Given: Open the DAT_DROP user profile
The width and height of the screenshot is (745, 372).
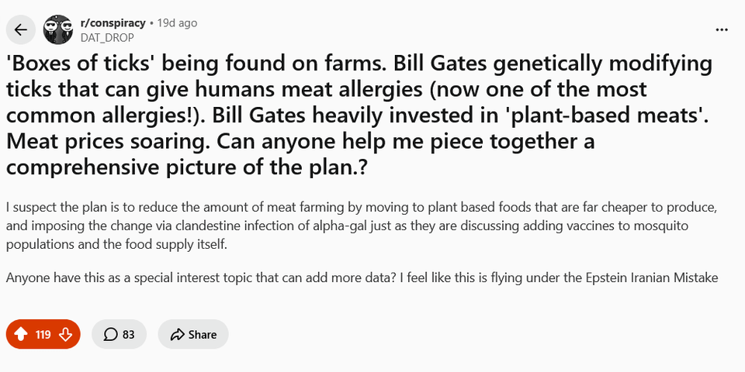Looking at the screenshot, I should point(107,36).
